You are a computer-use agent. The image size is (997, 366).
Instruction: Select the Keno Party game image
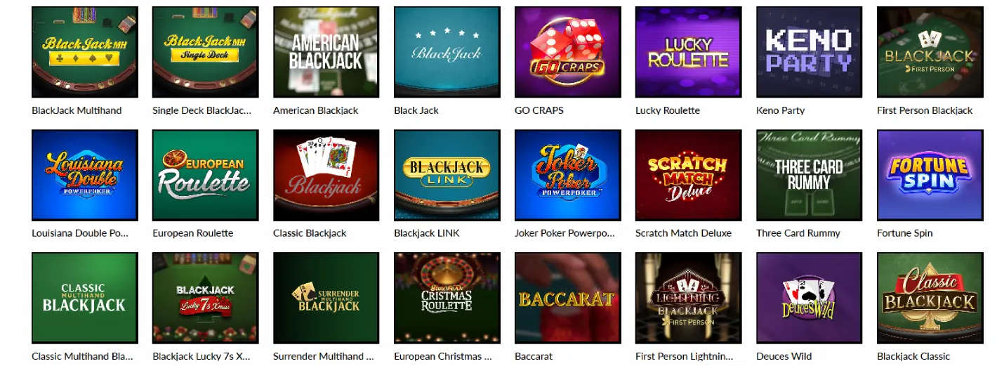810,52
